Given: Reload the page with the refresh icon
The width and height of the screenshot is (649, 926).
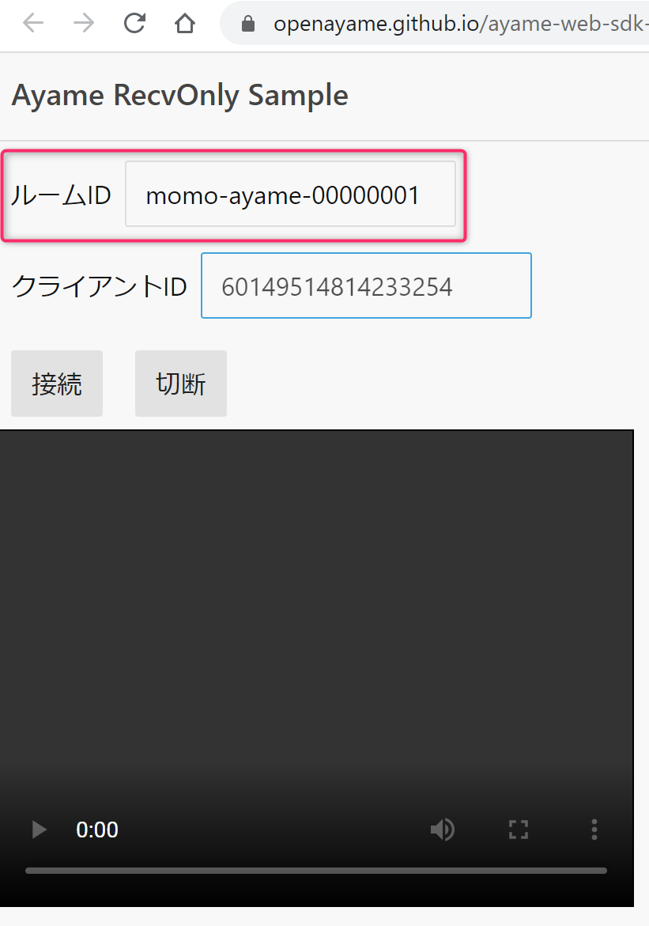Looking at the screenshot, I should pos(134,24).
